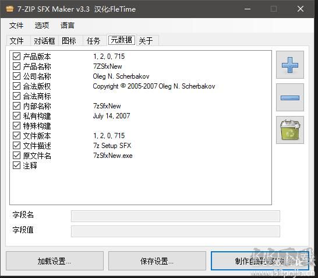
Task: Click the 字段值 input field
Action: pyautogui.click(x=175, y=231)
